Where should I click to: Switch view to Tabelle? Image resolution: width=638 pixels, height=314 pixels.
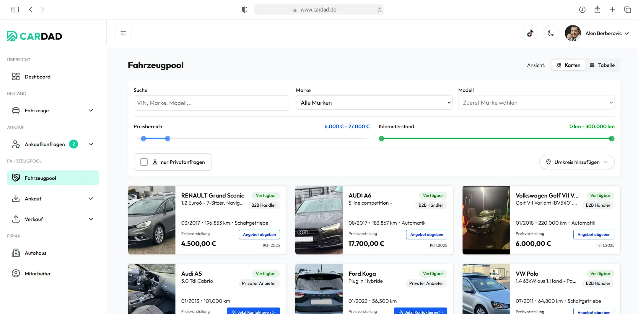603,65
